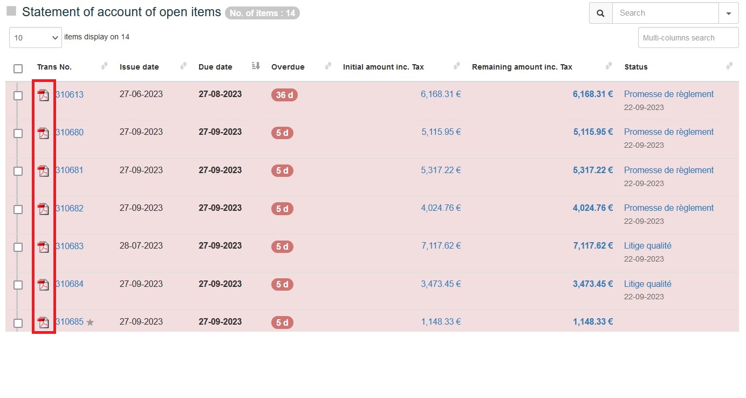This screenshot has width=746, height=398.
Task: Focus the Multi-columns search field
Action: coord(688,38)
